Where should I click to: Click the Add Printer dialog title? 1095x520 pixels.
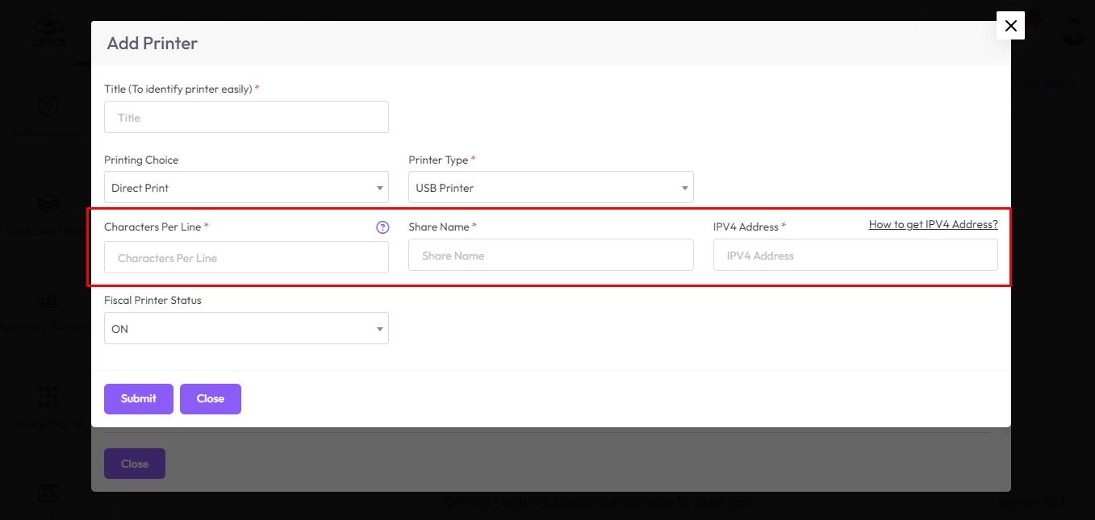152,44
